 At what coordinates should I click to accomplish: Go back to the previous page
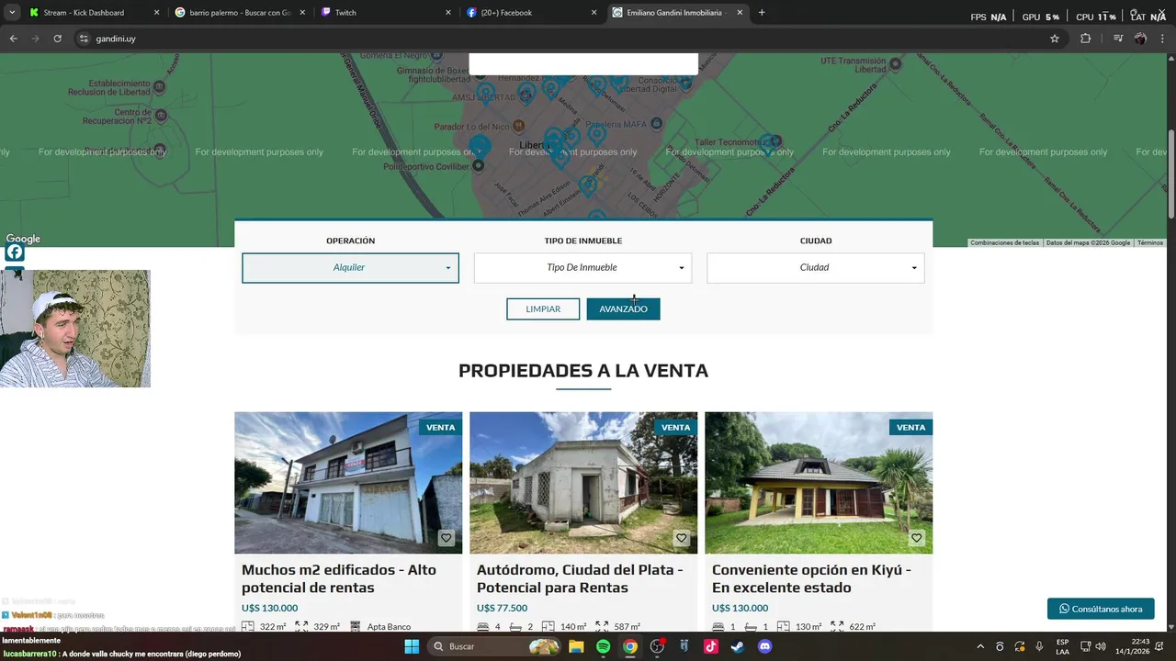13,39
